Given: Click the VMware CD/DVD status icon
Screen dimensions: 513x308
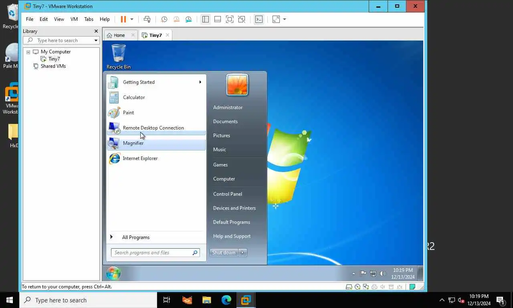Looking at the screenshot, I should 357,287.
